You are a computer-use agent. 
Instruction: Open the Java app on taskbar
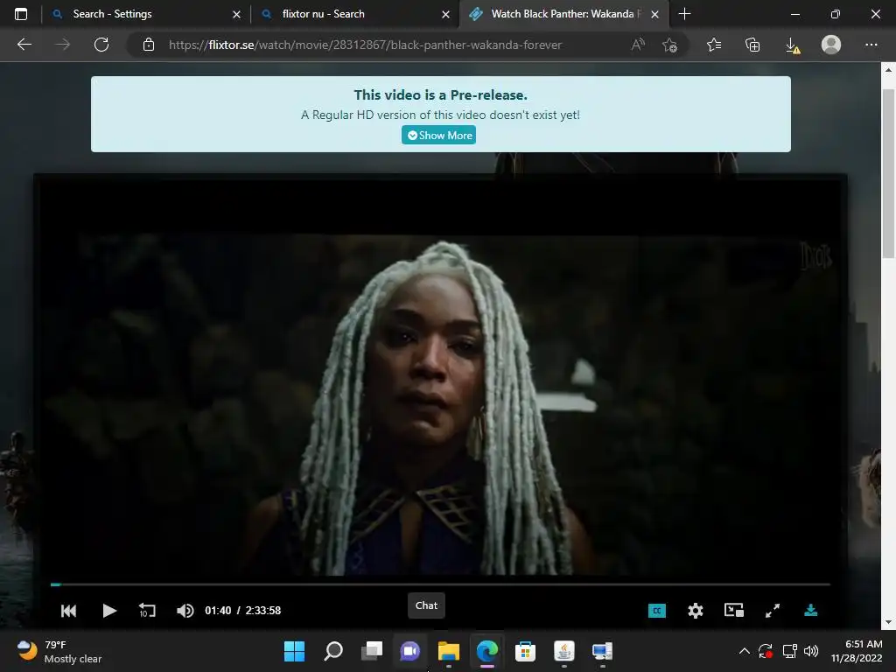click(564, 651)
